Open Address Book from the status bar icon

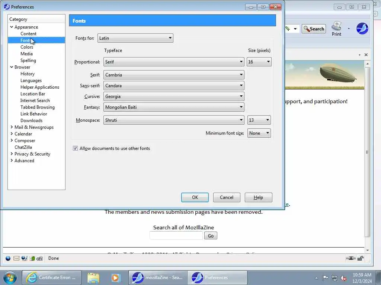(32, 258)
